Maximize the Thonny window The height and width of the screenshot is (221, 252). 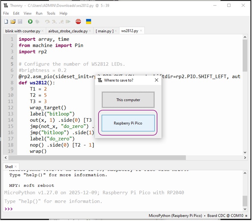point(229,5)
